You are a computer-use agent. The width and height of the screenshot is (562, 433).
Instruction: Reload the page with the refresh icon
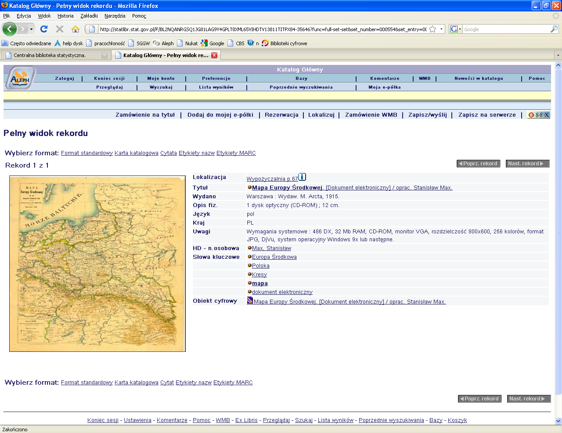point(43,29)
